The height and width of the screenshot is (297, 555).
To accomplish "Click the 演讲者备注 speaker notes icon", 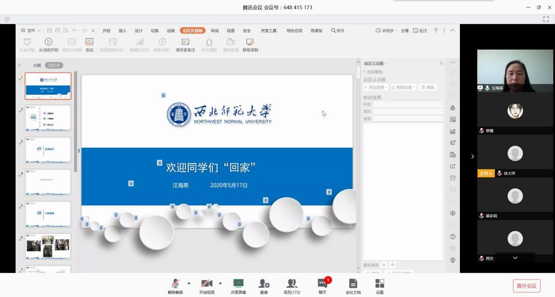I will pyautogui.click(x=185, y=42).
